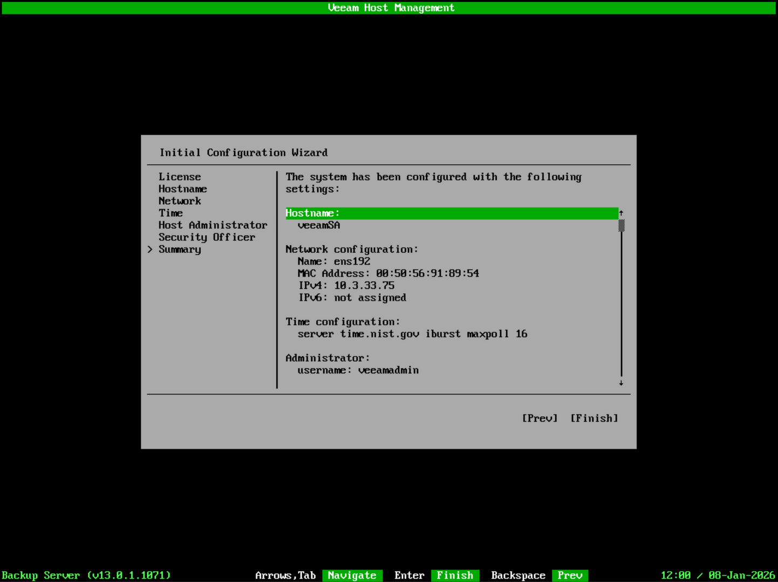The height and width of the screenshot is (582, 778).
Task: Click the Administrator: heading
Action: 328,358
